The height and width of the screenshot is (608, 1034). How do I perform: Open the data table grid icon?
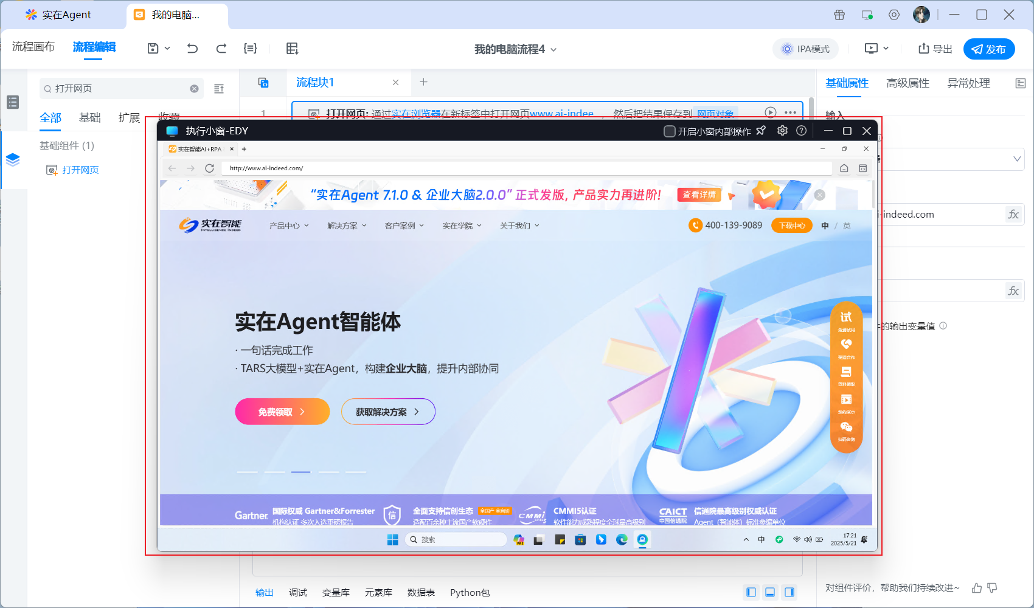(x=292, y=49)
